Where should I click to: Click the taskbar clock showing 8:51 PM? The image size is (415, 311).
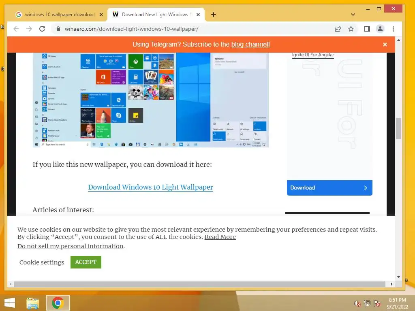pos(397,303)
